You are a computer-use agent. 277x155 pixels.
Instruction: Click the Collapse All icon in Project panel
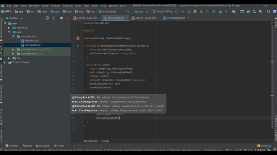point(54,18)
